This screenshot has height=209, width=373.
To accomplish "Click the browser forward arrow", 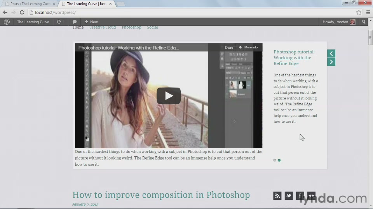I will point(13,12).
